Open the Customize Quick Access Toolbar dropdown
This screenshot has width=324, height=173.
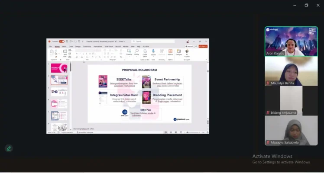coord(83,42)
